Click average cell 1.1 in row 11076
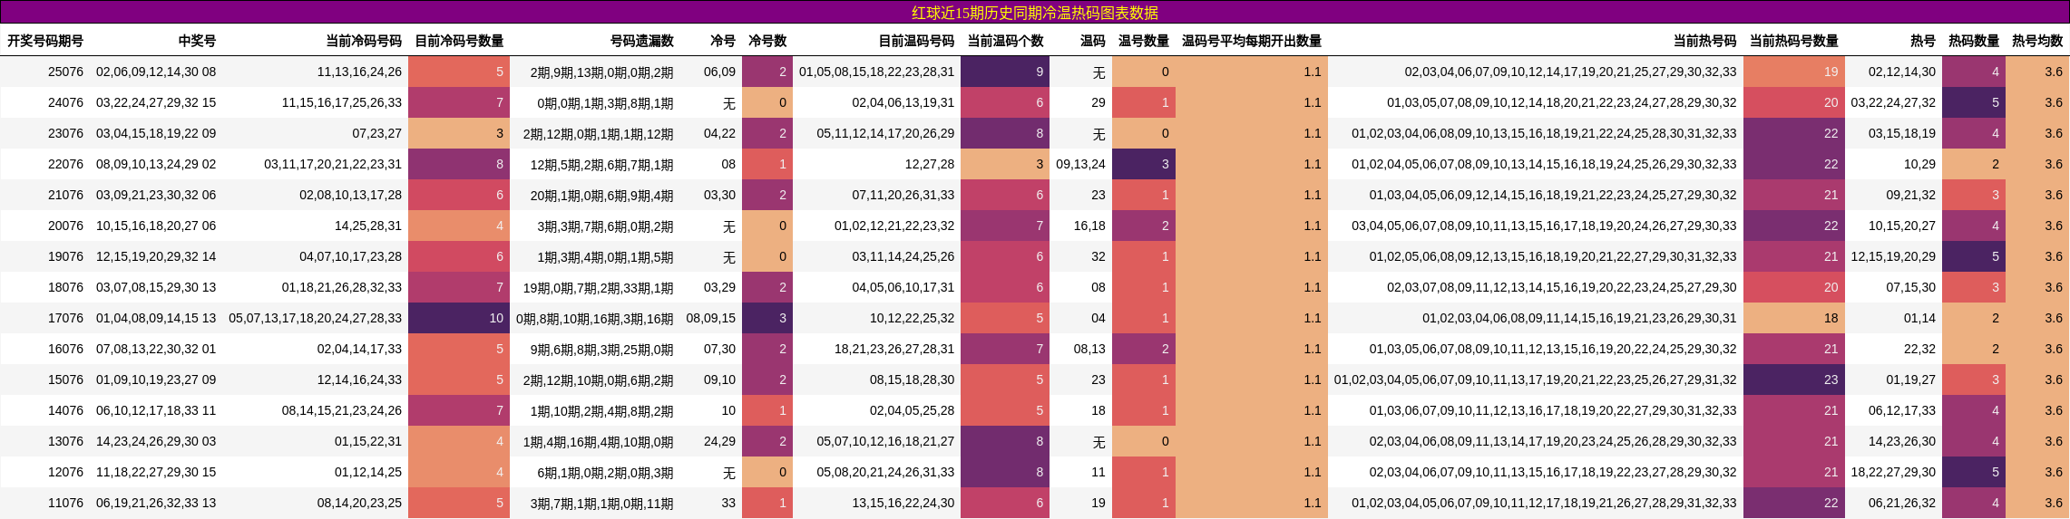Viewport: 2070px width, 519px height. [x=1252, y=503]
